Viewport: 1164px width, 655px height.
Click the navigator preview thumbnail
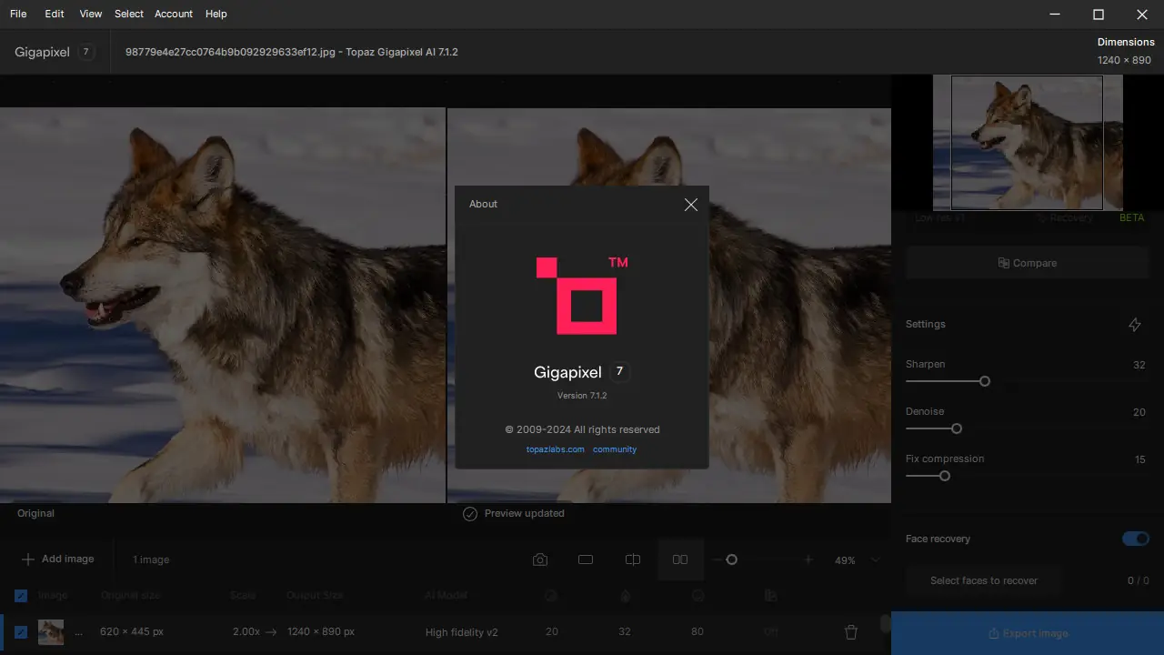(x=1028, y=143)
